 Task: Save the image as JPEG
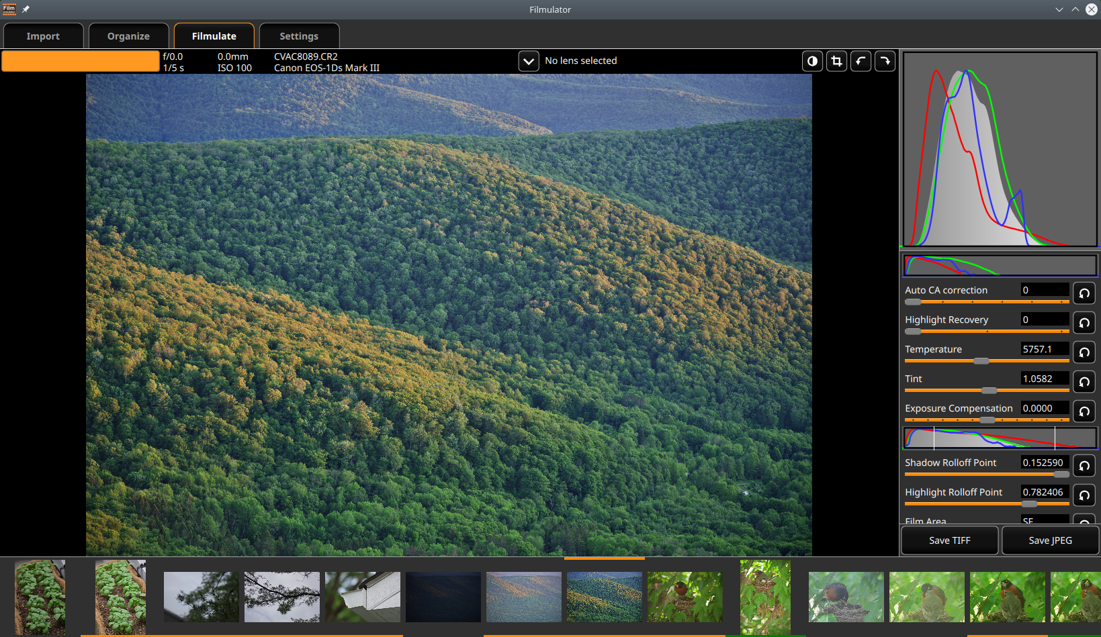[x=1049, y=540]
